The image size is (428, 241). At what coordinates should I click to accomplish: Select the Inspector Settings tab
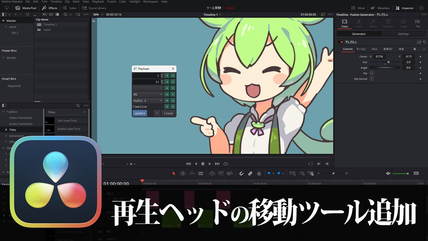tap(403, 34)
